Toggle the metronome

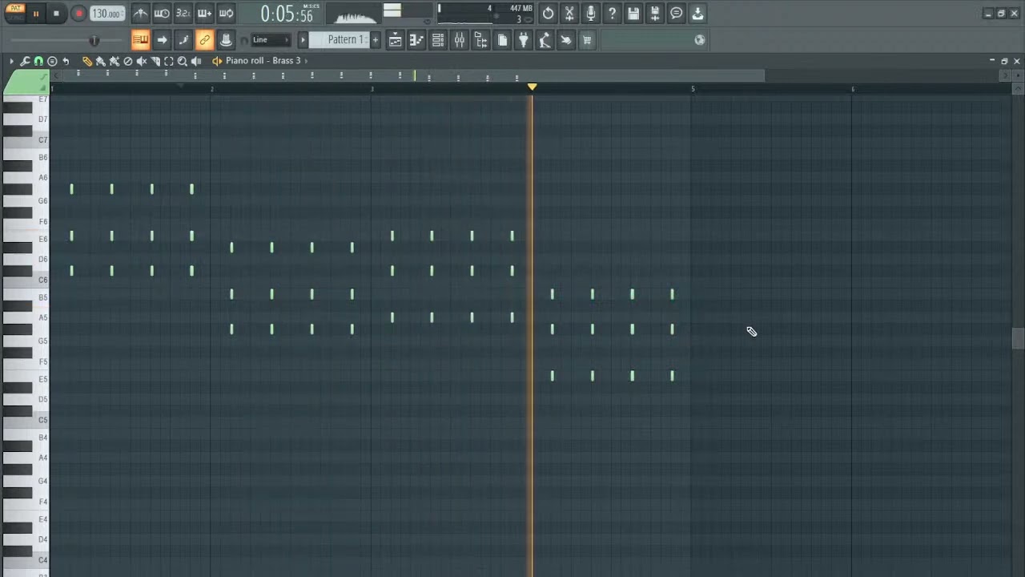coord(140,14)
